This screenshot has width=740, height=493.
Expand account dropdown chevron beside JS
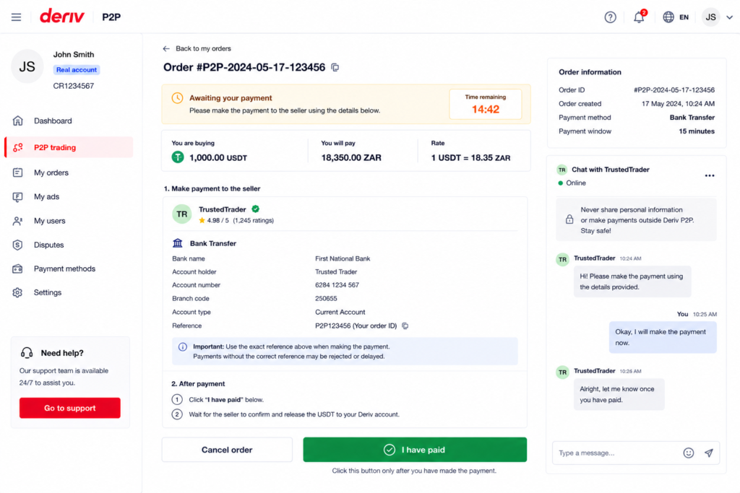pos(730,17)
